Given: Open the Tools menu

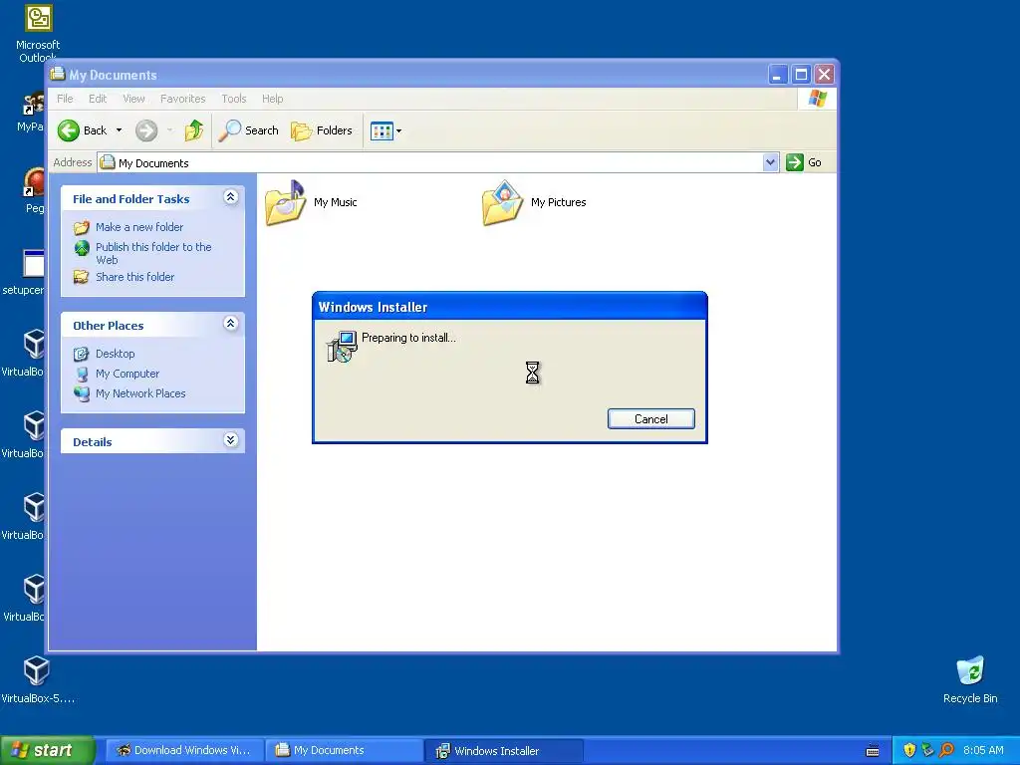Looking at the screenshot, I should click(233, 99).
